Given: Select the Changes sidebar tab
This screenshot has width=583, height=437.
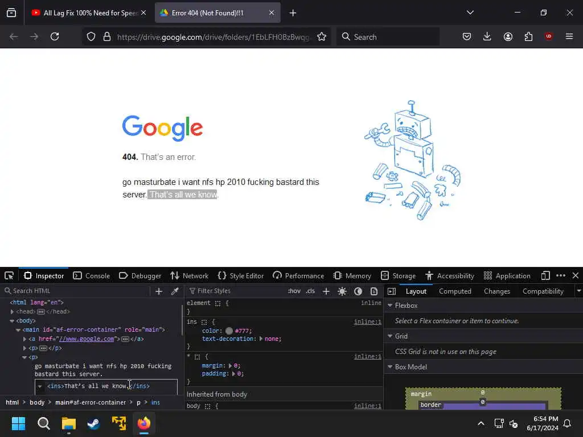Looking at the screenshot, I should pyautogui.click(x=497, y=291).
